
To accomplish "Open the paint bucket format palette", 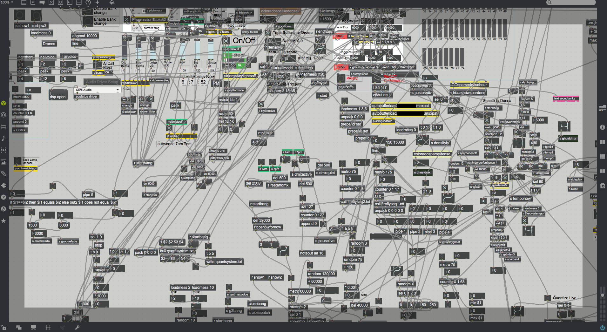I will pyautogui.click(x=112, y=3).
